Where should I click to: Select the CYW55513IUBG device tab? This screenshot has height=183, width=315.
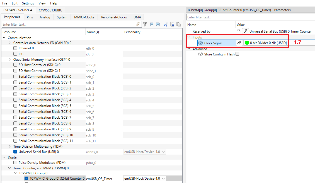[x=50, y=10]
